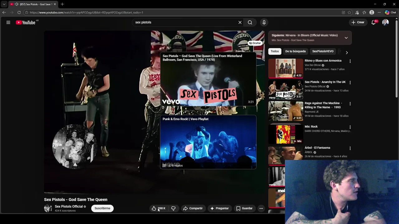399x224 pixels.
Task: Open the Sex Pistols Official channel avatar
Action: point(48,208)
